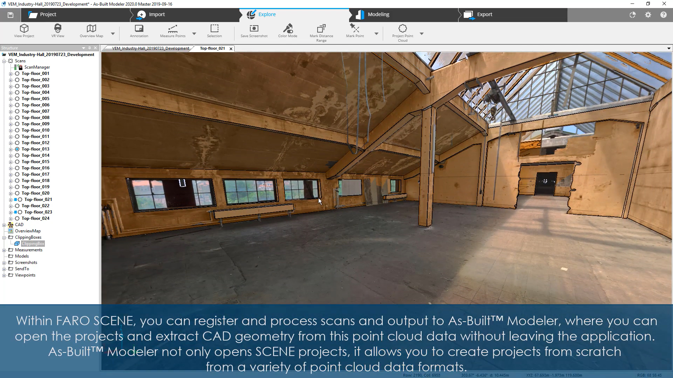The width and height of the screenshot is (673, 378).
Task: Close the Top-floor_021 tab
Action: pyautogui.click(x=231, y=49)
